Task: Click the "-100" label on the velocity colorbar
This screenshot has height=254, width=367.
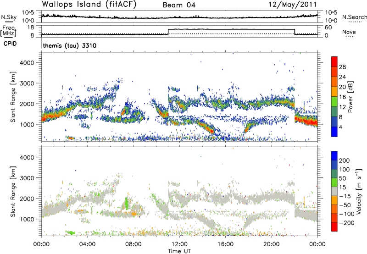Action: 346,214
